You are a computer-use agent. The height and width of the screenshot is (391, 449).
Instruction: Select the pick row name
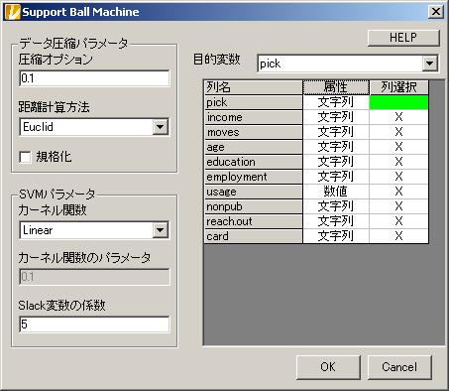[254, 102]
